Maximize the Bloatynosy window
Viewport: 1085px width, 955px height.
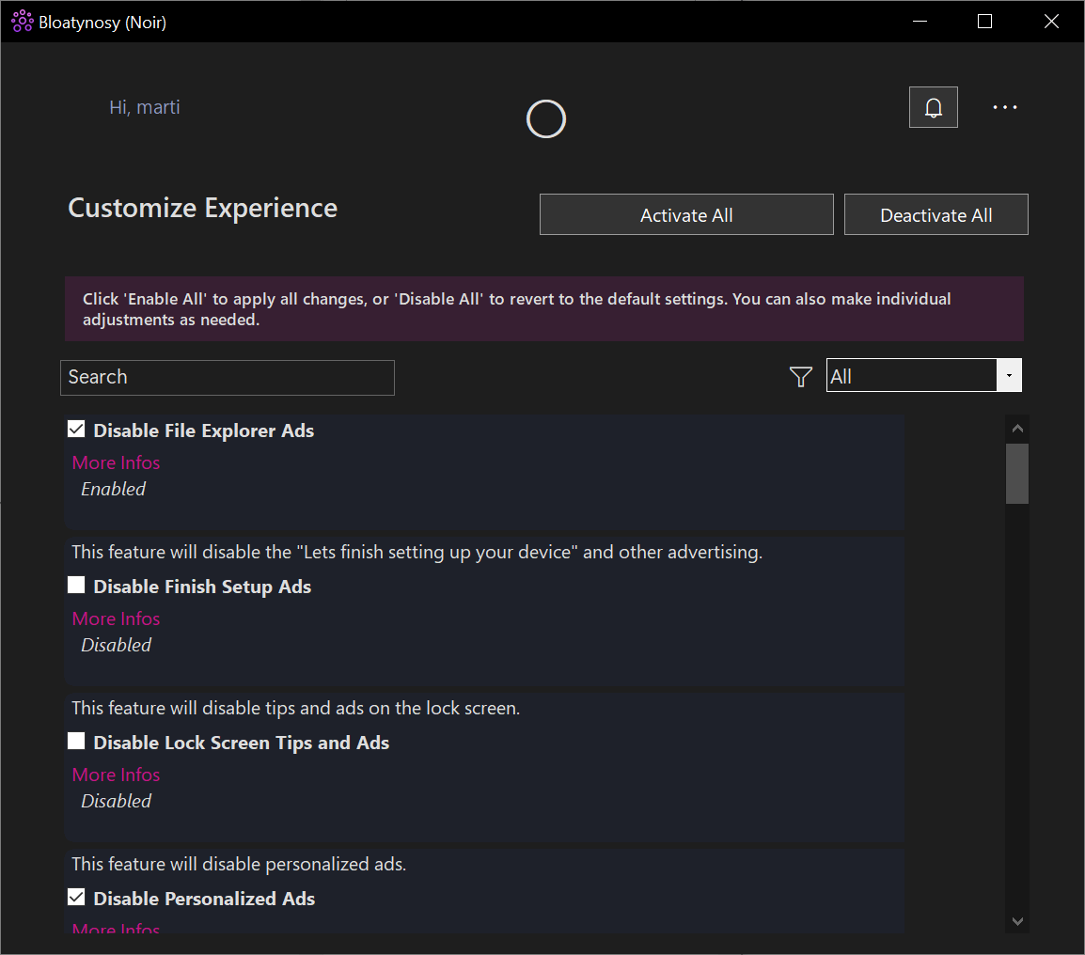point(984,22)
